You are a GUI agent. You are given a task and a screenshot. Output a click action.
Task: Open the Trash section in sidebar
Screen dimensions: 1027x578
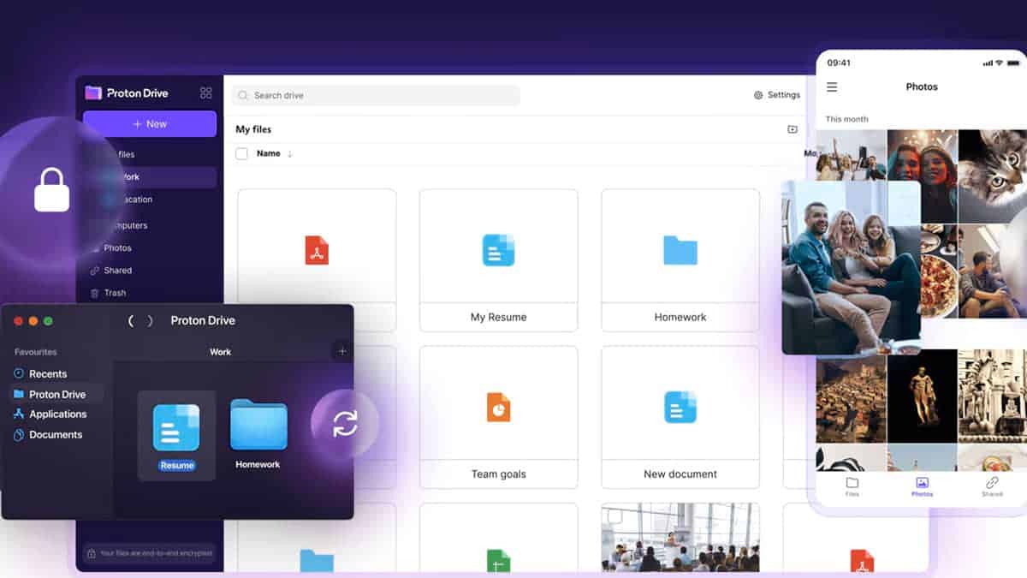tap(114, 293)
